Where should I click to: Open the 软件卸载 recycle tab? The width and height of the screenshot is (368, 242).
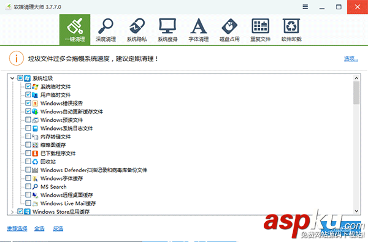coord(291,30)
